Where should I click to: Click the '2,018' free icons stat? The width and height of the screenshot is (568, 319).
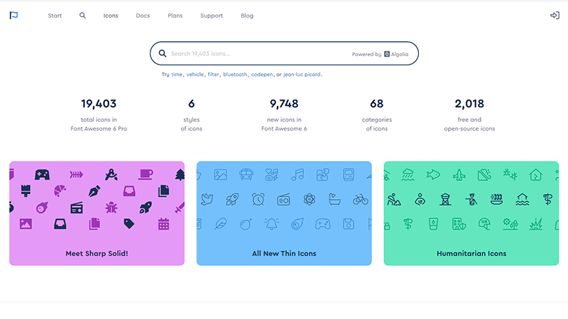point(469,103)
